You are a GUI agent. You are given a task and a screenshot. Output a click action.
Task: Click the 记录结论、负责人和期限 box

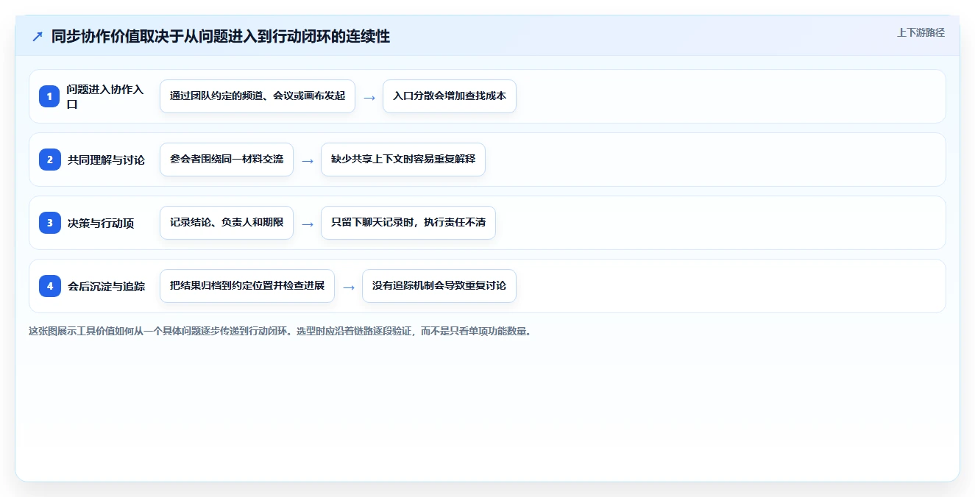tap(227, 223)
